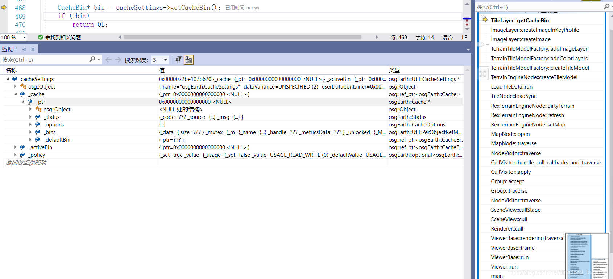This screenshot has height=279, width=613.
Task: Select the MapNode::open stack frame
Action: pyautogui.click(x=510, y=134)
